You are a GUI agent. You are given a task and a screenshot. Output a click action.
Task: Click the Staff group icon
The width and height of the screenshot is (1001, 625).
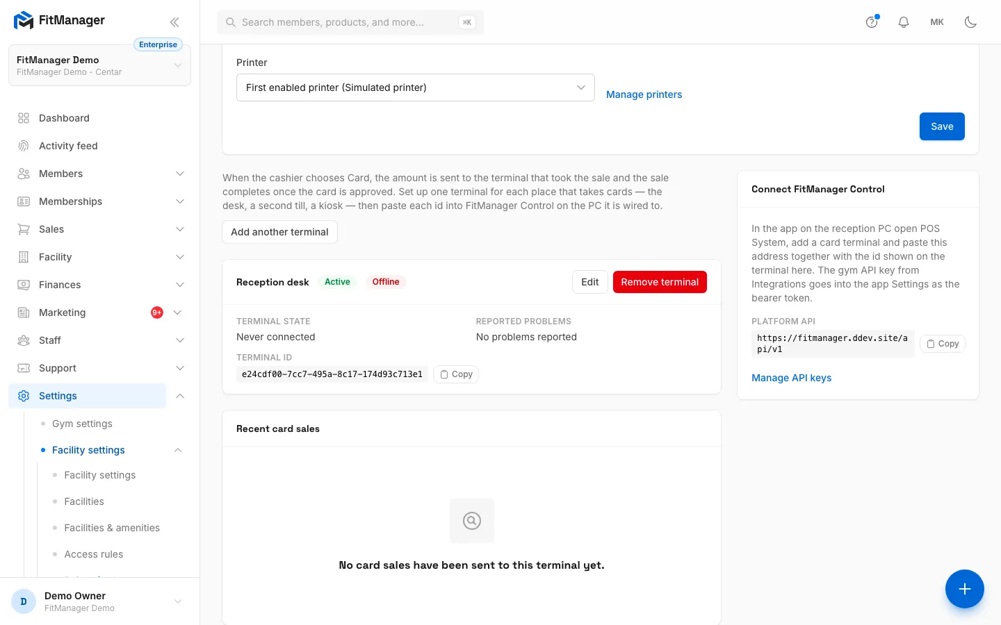pyautogui.click(x=24, y=340)
